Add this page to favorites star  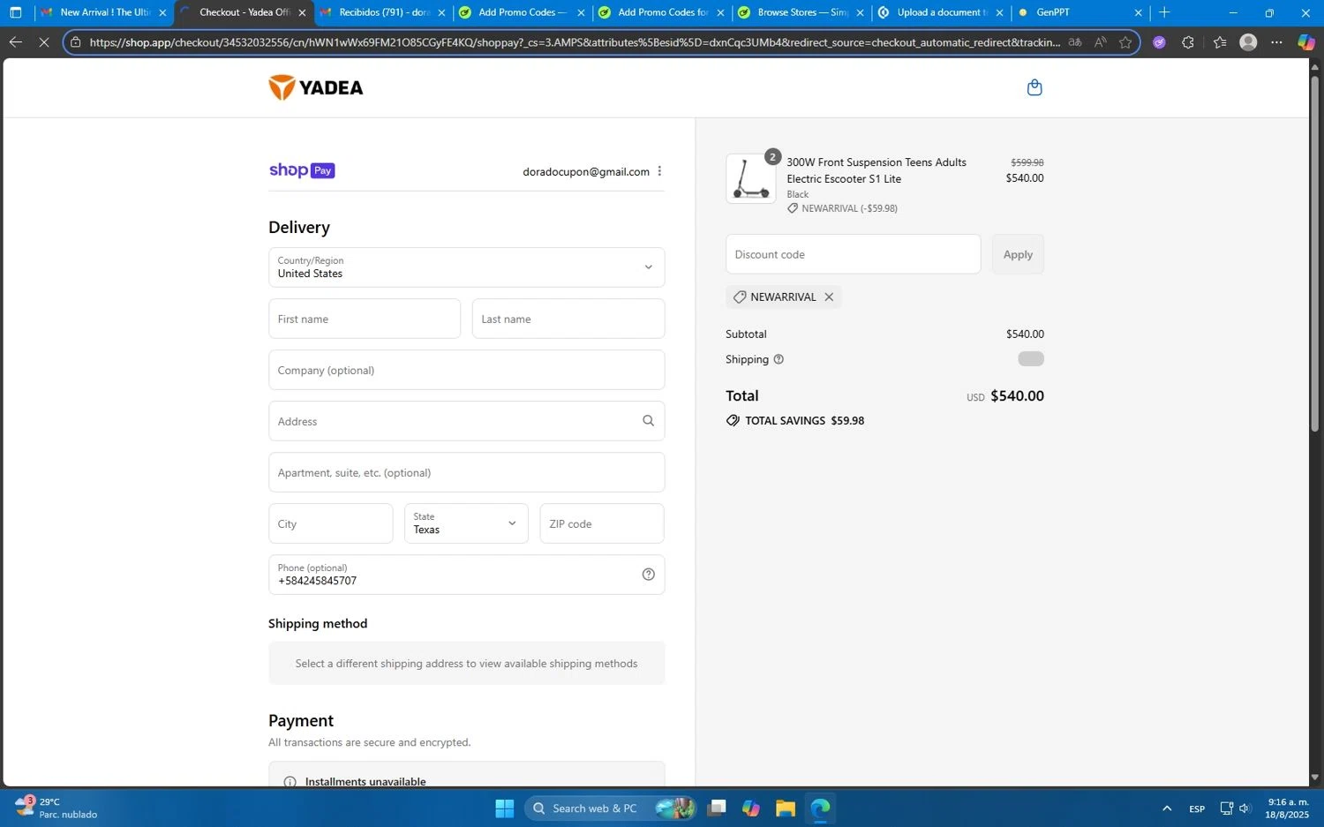[x=1125, y=42]
